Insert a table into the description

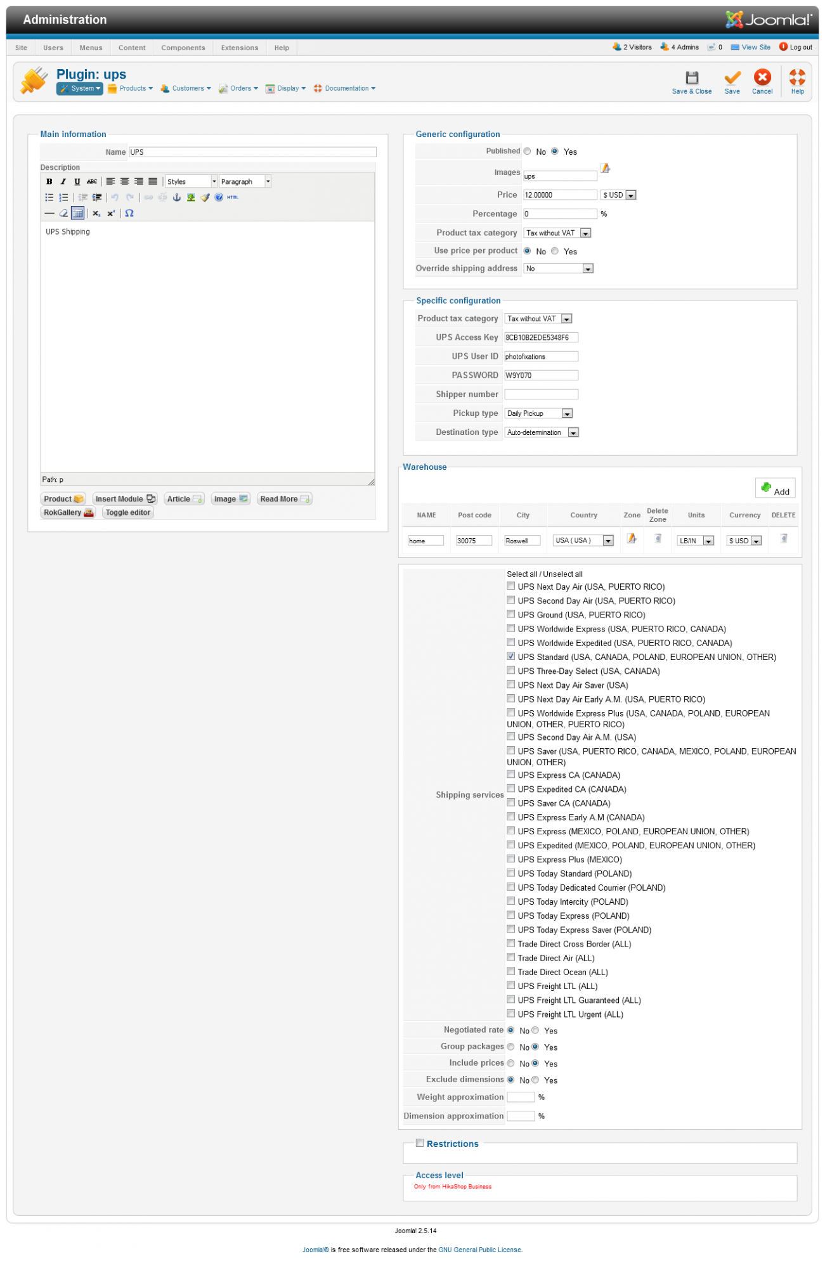tap(77, 213)
